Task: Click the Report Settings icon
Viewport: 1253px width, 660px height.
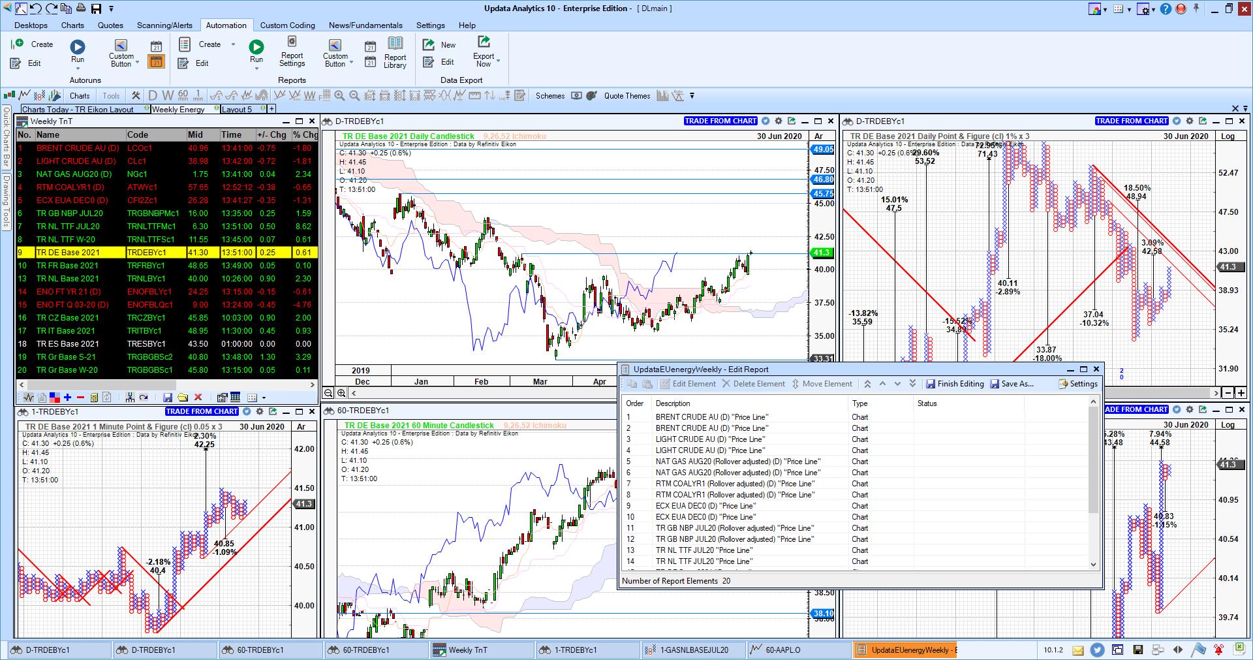Action: click(292, 42)
